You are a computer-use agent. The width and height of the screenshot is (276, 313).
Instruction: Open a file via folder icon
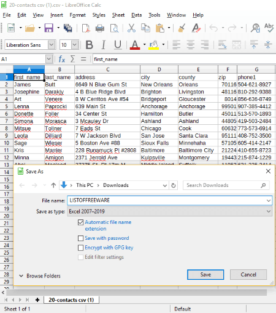30,28
